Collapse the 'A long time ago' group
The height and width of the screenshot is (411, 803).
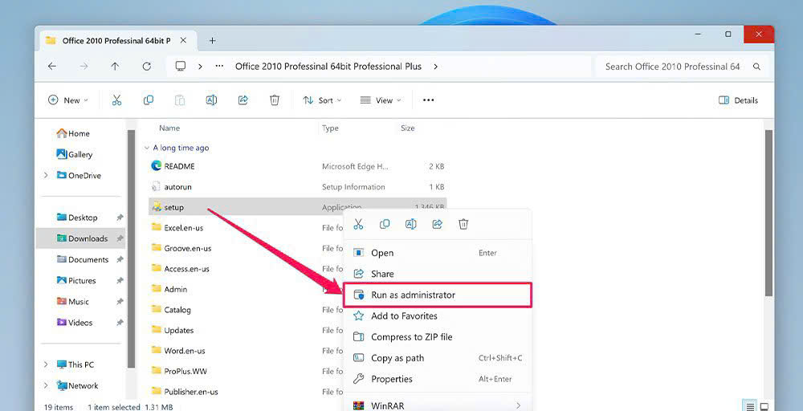(146, 148)
